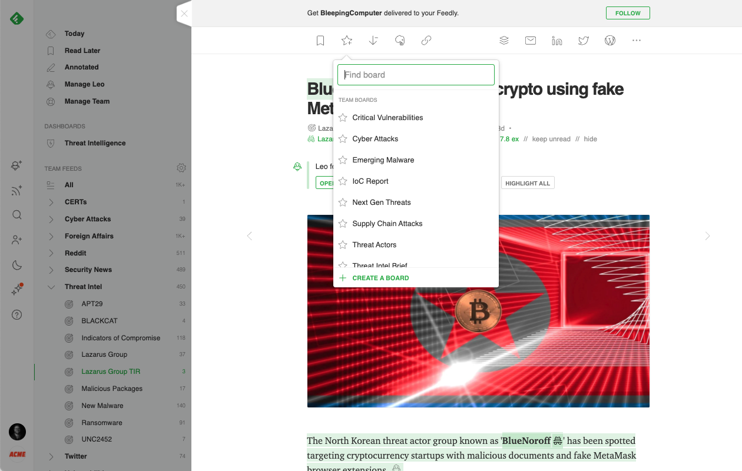Toggle night mode moon icon
The width and height of the screenshot is (742, 471).
pos(17,265)
